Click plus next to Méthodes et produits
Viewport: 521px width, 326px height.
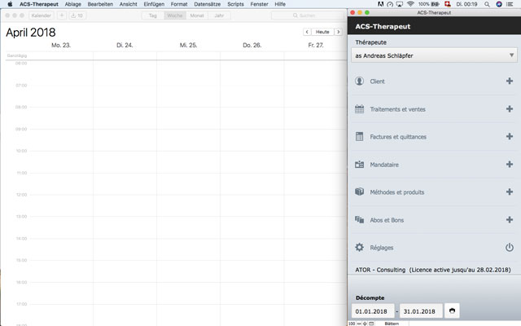click(x=510, y=192)
